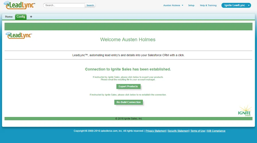Click the Search button
The image size is (257, 143).
tap(90, 5)
